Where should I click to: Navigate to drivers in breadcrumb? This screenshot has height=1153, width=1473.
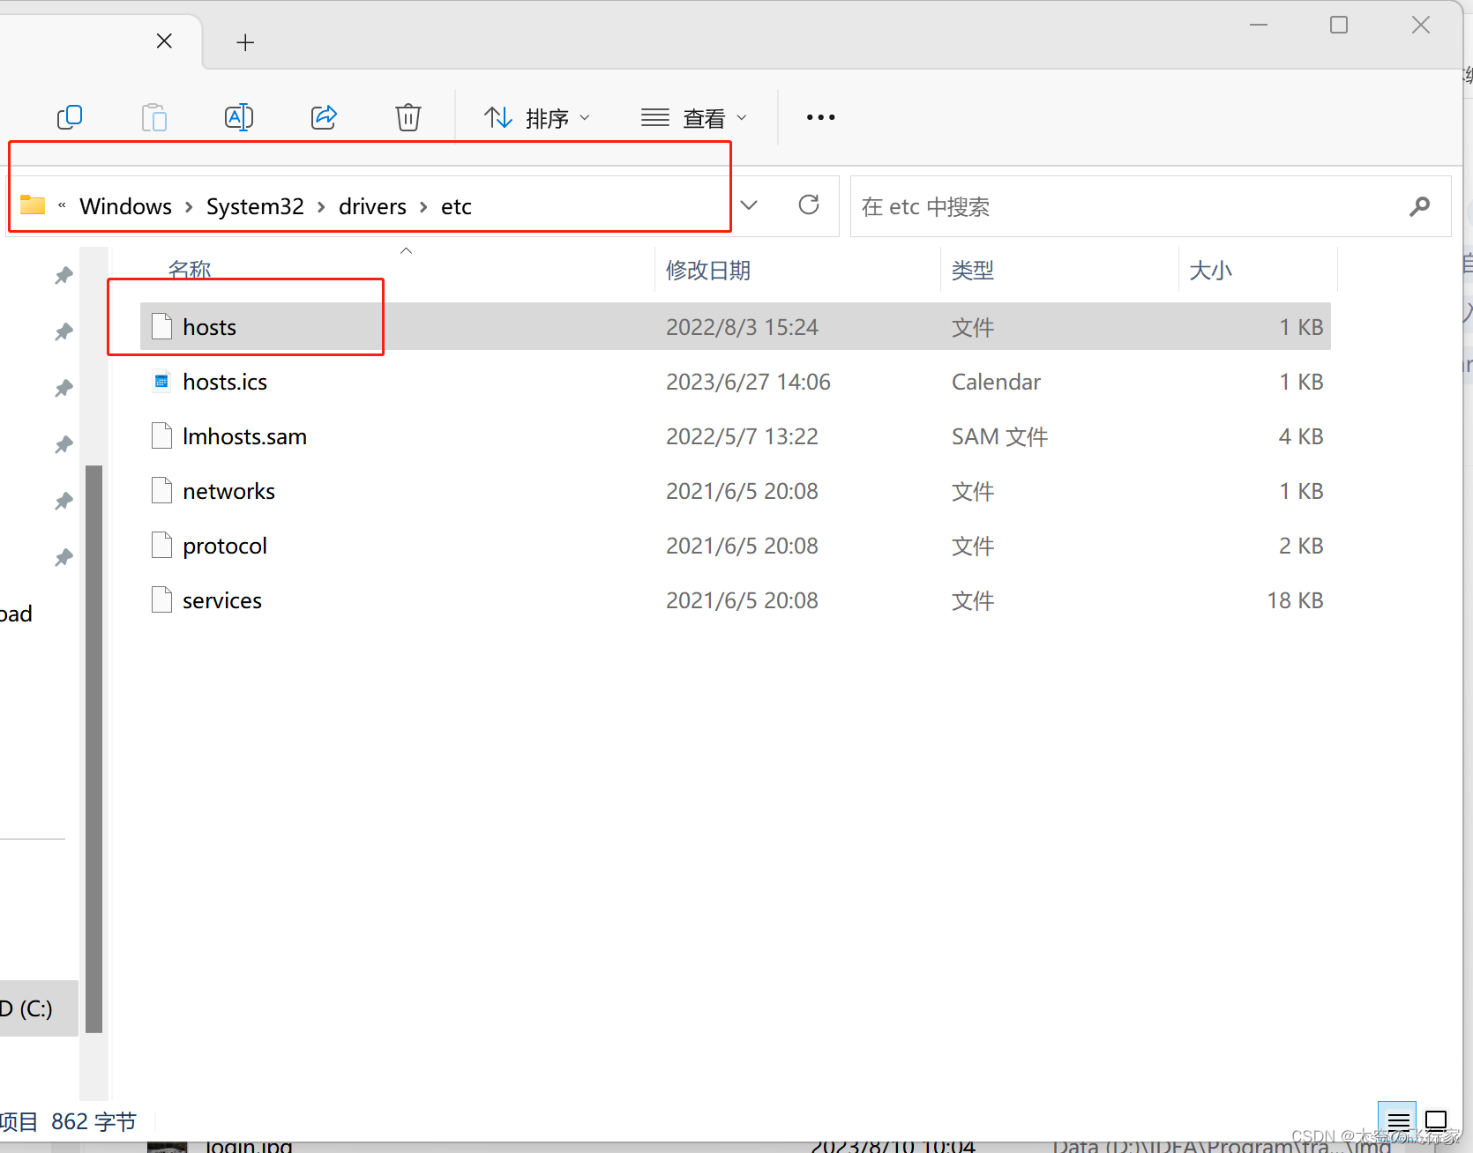pyautogui.click(x=372, y=206)
